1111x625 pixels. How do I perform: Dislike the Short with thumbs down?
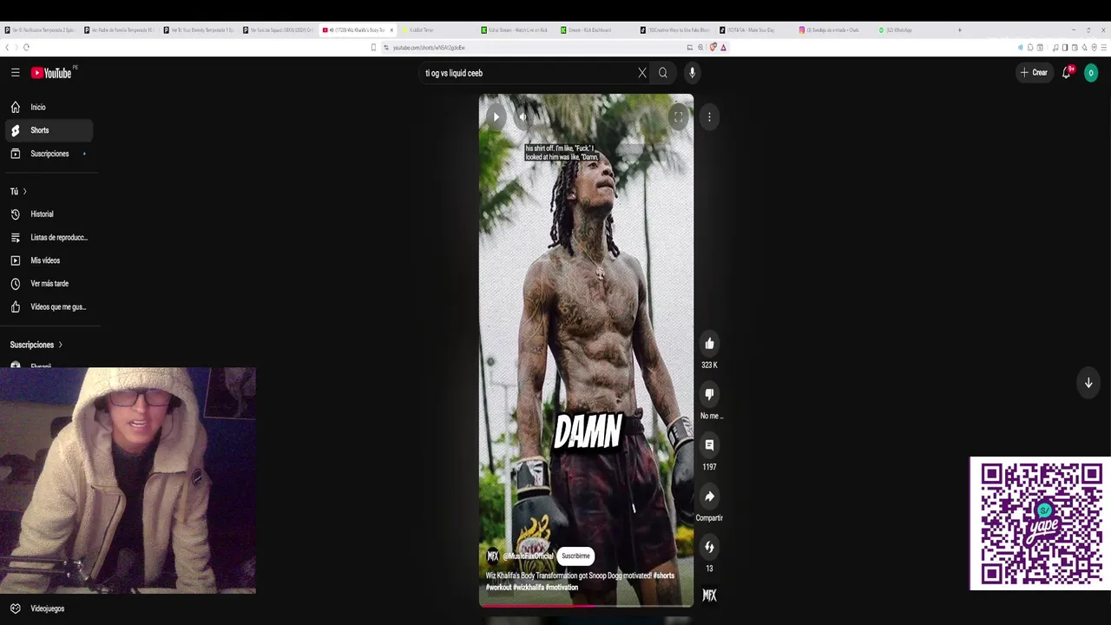[709, 394]
